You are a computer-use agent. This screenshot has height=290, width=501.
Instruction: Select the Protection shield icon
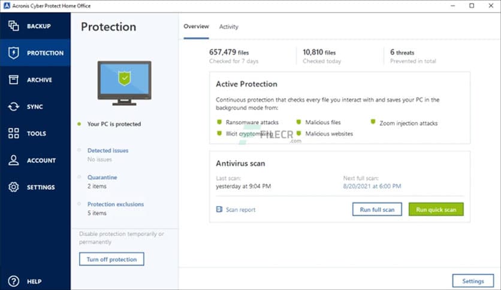point(13,53)
